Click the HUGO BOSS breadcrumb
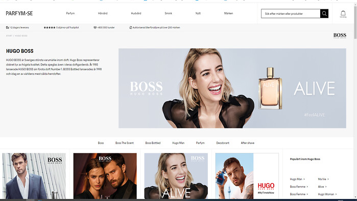The width and height of the screenshot is (357, 201). pos(21,36)
